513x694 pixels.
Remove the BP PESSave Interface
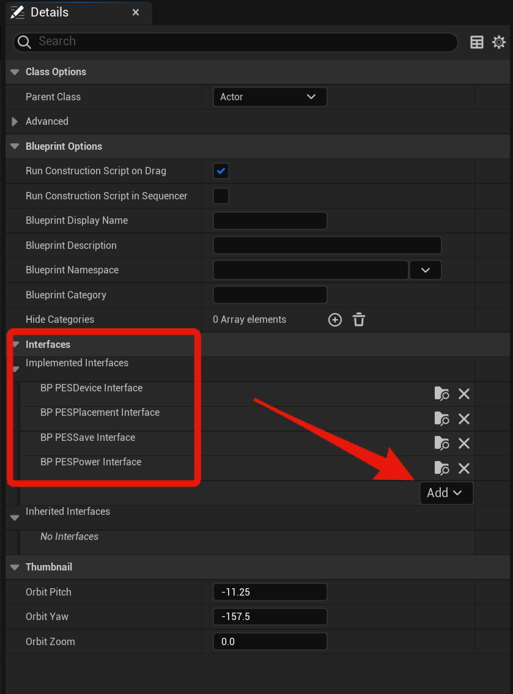464,443
